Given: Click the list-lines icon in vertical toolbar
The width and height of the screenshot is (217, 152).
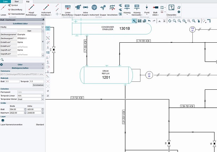Looking at the screenshot, I should coord(48,52).
